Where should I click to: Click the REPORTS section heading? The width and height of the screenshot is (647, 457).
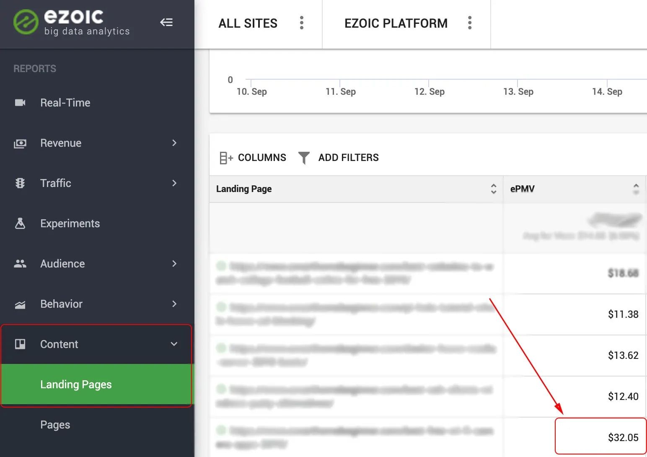tap(35, 69)
